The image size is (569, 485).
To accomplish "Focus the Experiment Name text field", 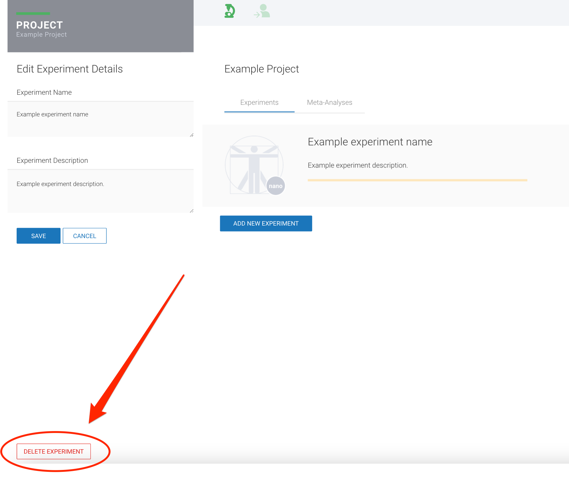I will point(100,119).
